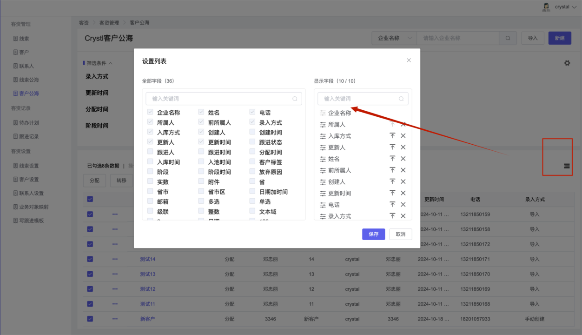Open the gear settings icon
Screen dimensions: 582x335
(567, 63)
